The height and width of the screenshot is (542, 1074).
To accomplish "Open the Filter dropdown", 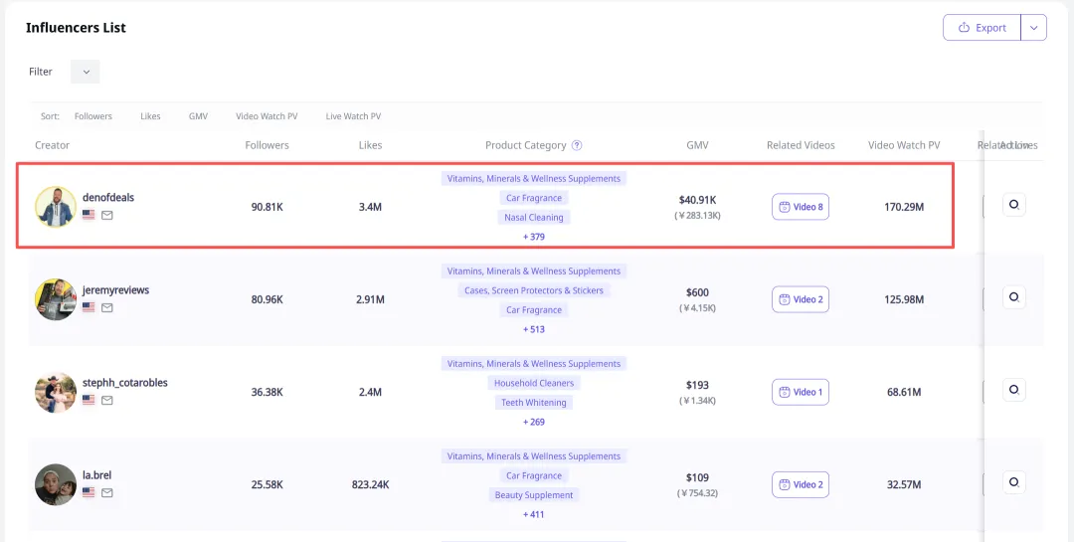I will [86, 72].
